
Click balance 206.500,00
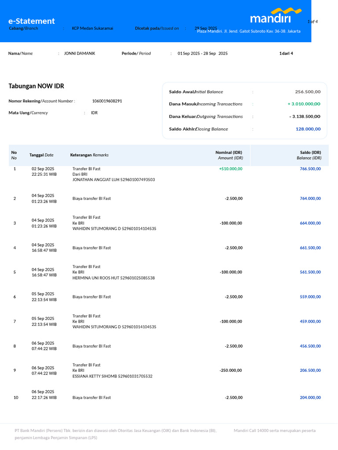click(x=310, y=370)
